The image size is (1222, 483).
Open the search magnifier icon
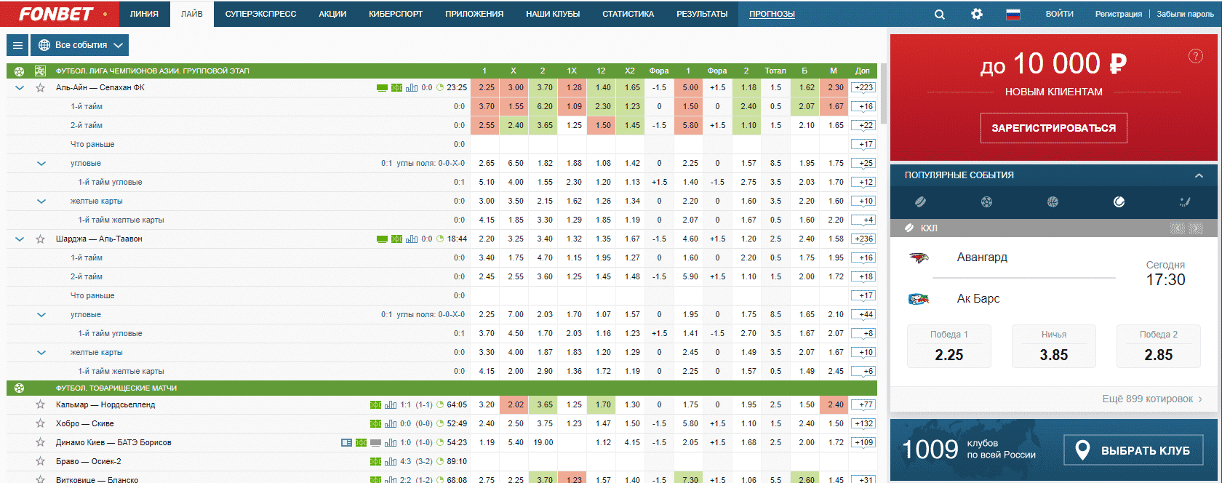(940, 14)
